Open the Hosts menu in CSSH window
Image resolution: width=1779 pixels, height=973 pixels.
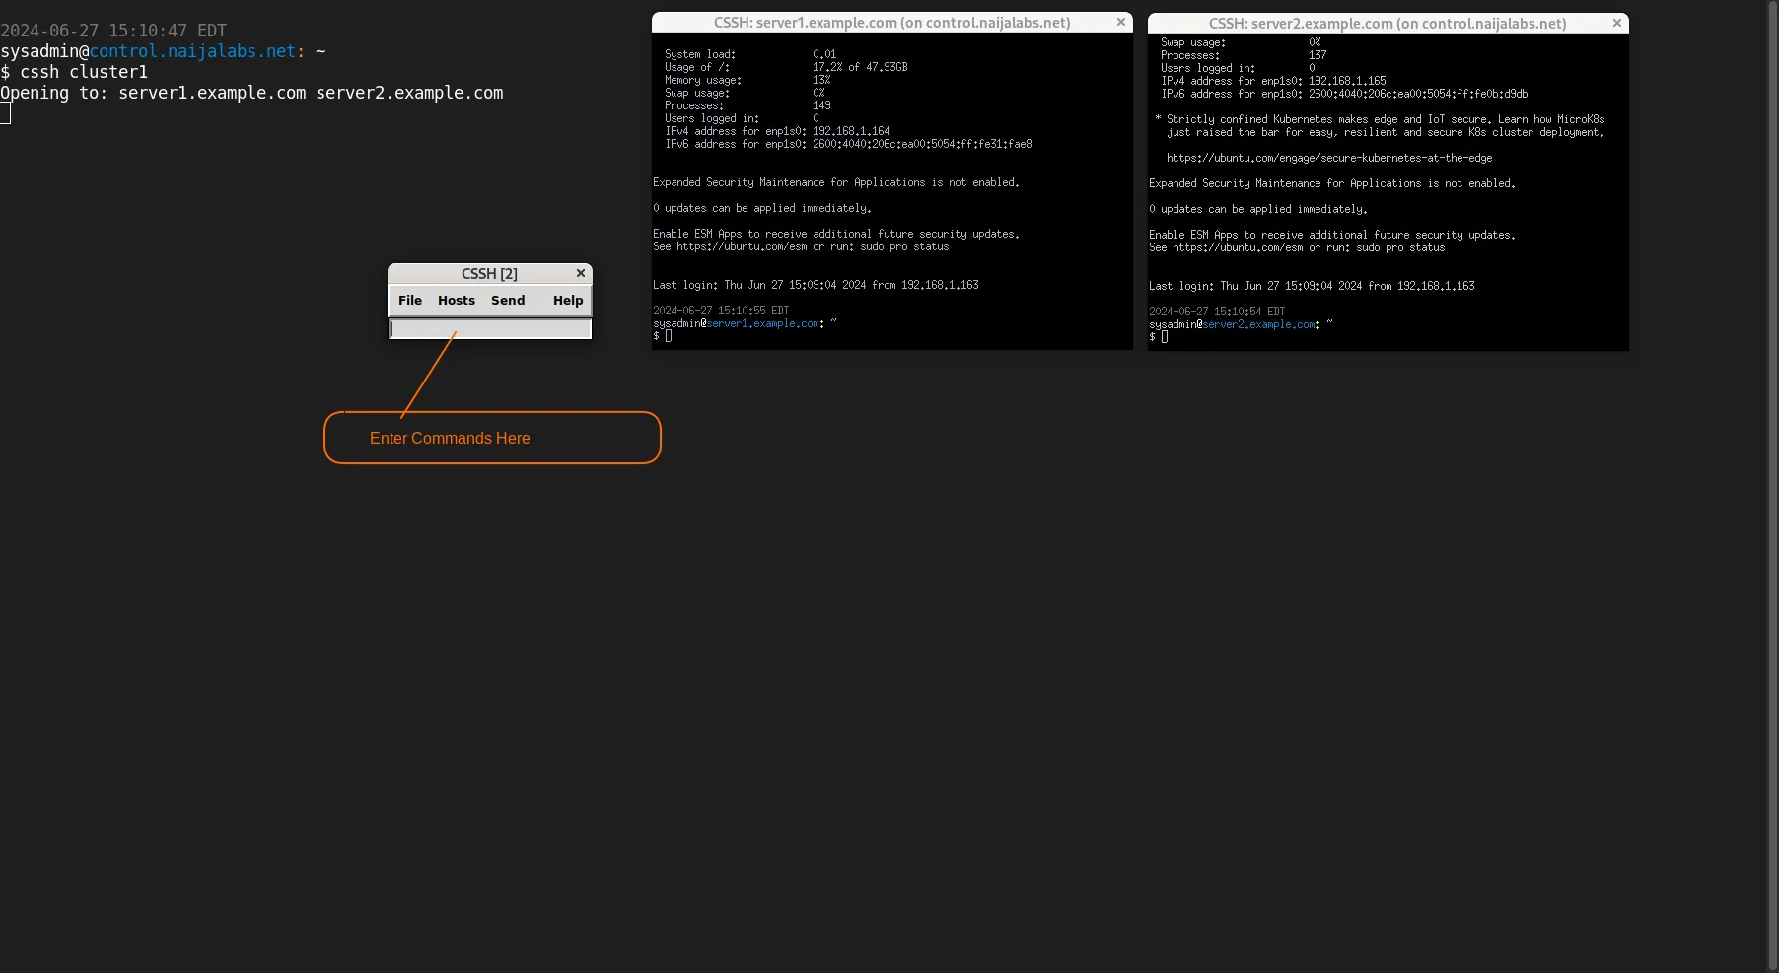[457, 301]
